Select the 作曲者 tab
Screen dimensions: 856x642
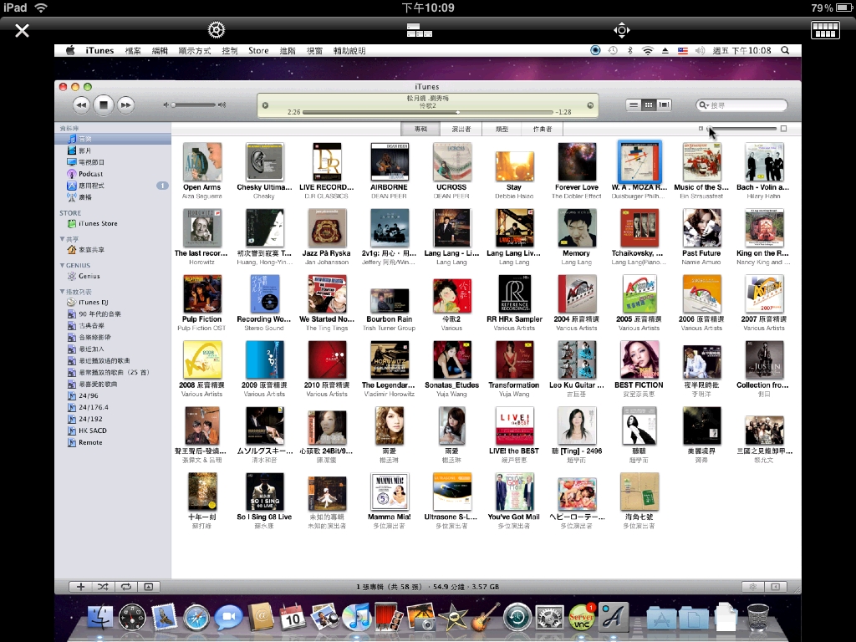(x=543, y=130)
